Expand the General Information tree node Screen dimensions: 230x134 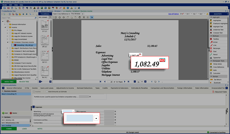(5, 24)
